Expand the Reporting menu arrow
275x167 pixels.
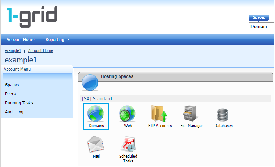coord(69,40)
